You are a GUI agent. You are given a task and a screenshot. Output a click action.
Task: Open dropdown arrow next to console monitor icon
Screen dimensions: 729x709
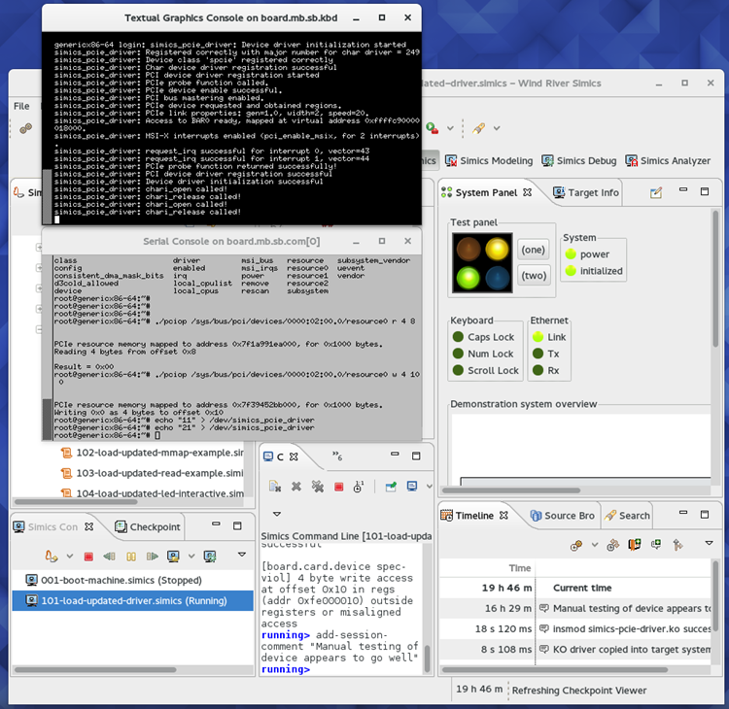(429, 487)
